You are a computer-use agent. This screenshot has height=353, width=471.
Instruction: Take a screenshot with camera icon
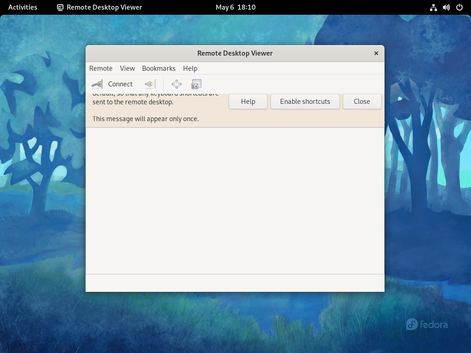click(x=196, y=84)
